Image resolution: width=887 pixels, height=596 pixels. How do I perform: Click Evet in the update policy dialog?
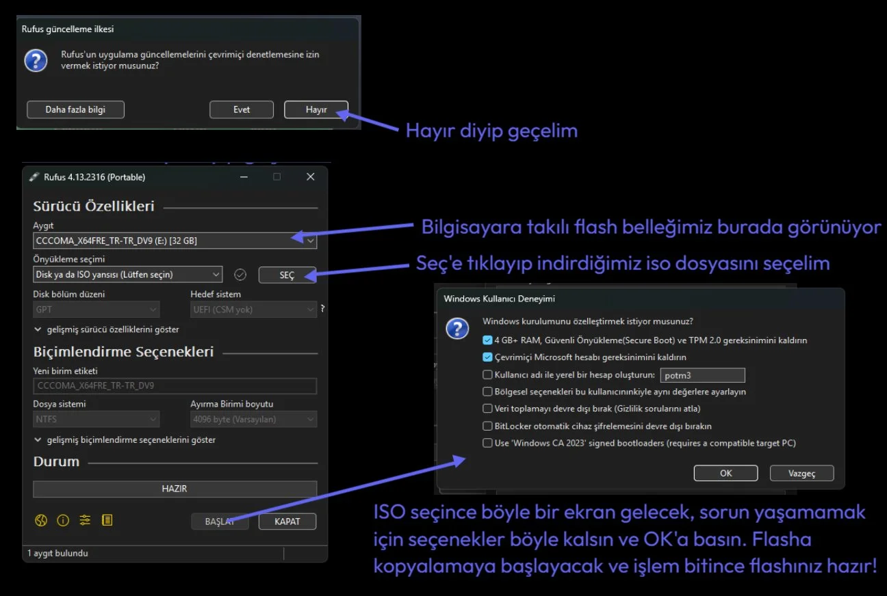pyautogui.click(x=242, y=109)
